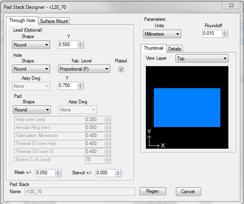Viewport: 244px width, 204px height.
Task: Increase the Roundoff value with up arrow
Action: pos(225,32)
